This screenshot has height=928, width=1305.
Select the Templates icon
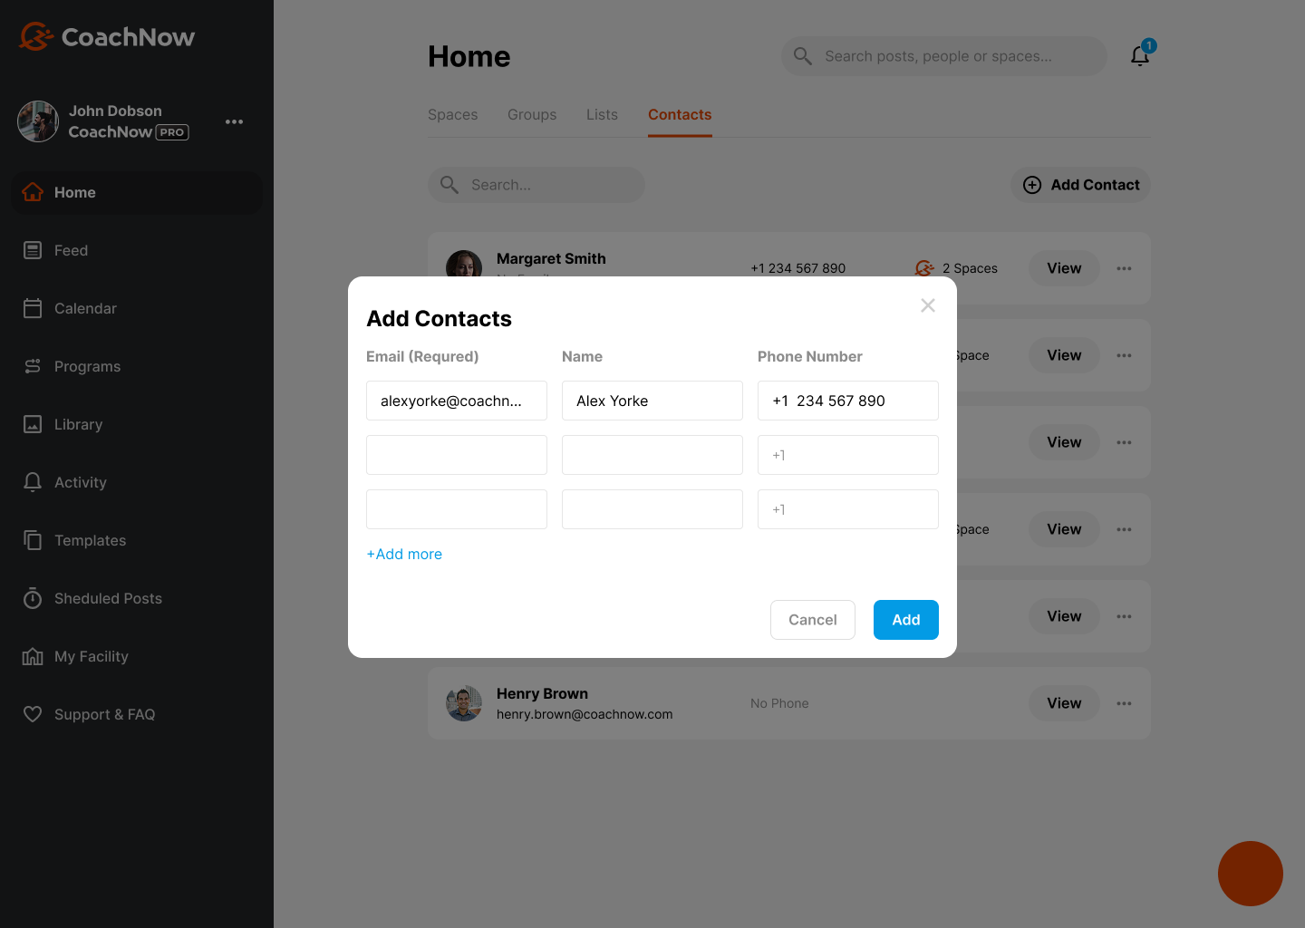[33, 540]
